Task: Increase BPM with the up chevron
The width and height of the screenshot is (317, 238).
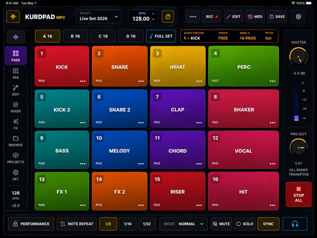Action: pyautogui.click(x=153, y=14)
